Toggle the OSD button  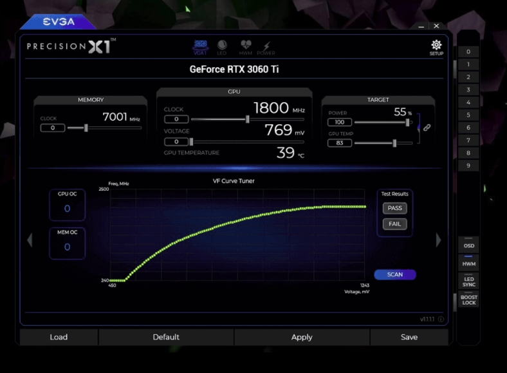(468, 245)
